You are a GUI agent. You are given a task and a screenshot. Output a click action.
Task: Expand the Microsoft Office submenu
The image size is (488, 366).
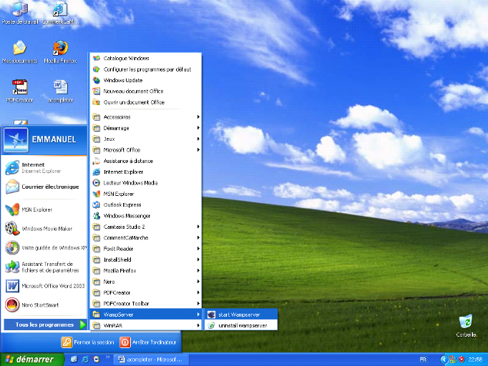(x=143, y=150)
